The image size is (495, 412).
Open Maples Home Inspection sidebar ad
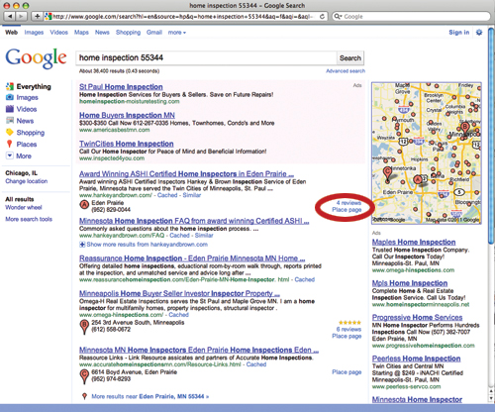click(414, 242)
